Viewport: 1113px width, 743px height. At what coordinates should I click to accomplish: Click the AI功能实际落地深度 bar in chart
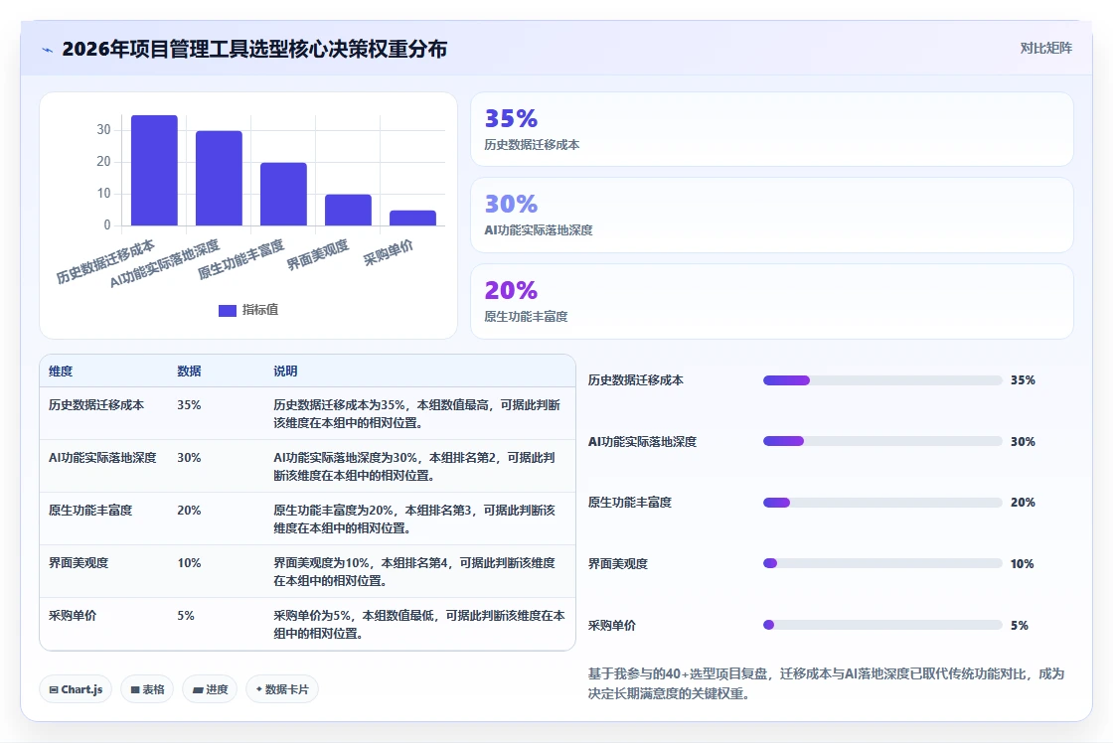pyautogui.click(x=219, y=178)
